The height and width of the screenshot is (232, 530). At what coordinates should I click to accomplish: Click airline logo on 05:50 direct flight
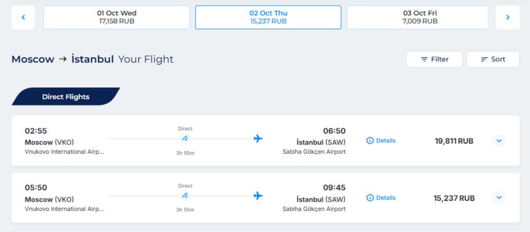pyautogui.click(x=185, y=195)
